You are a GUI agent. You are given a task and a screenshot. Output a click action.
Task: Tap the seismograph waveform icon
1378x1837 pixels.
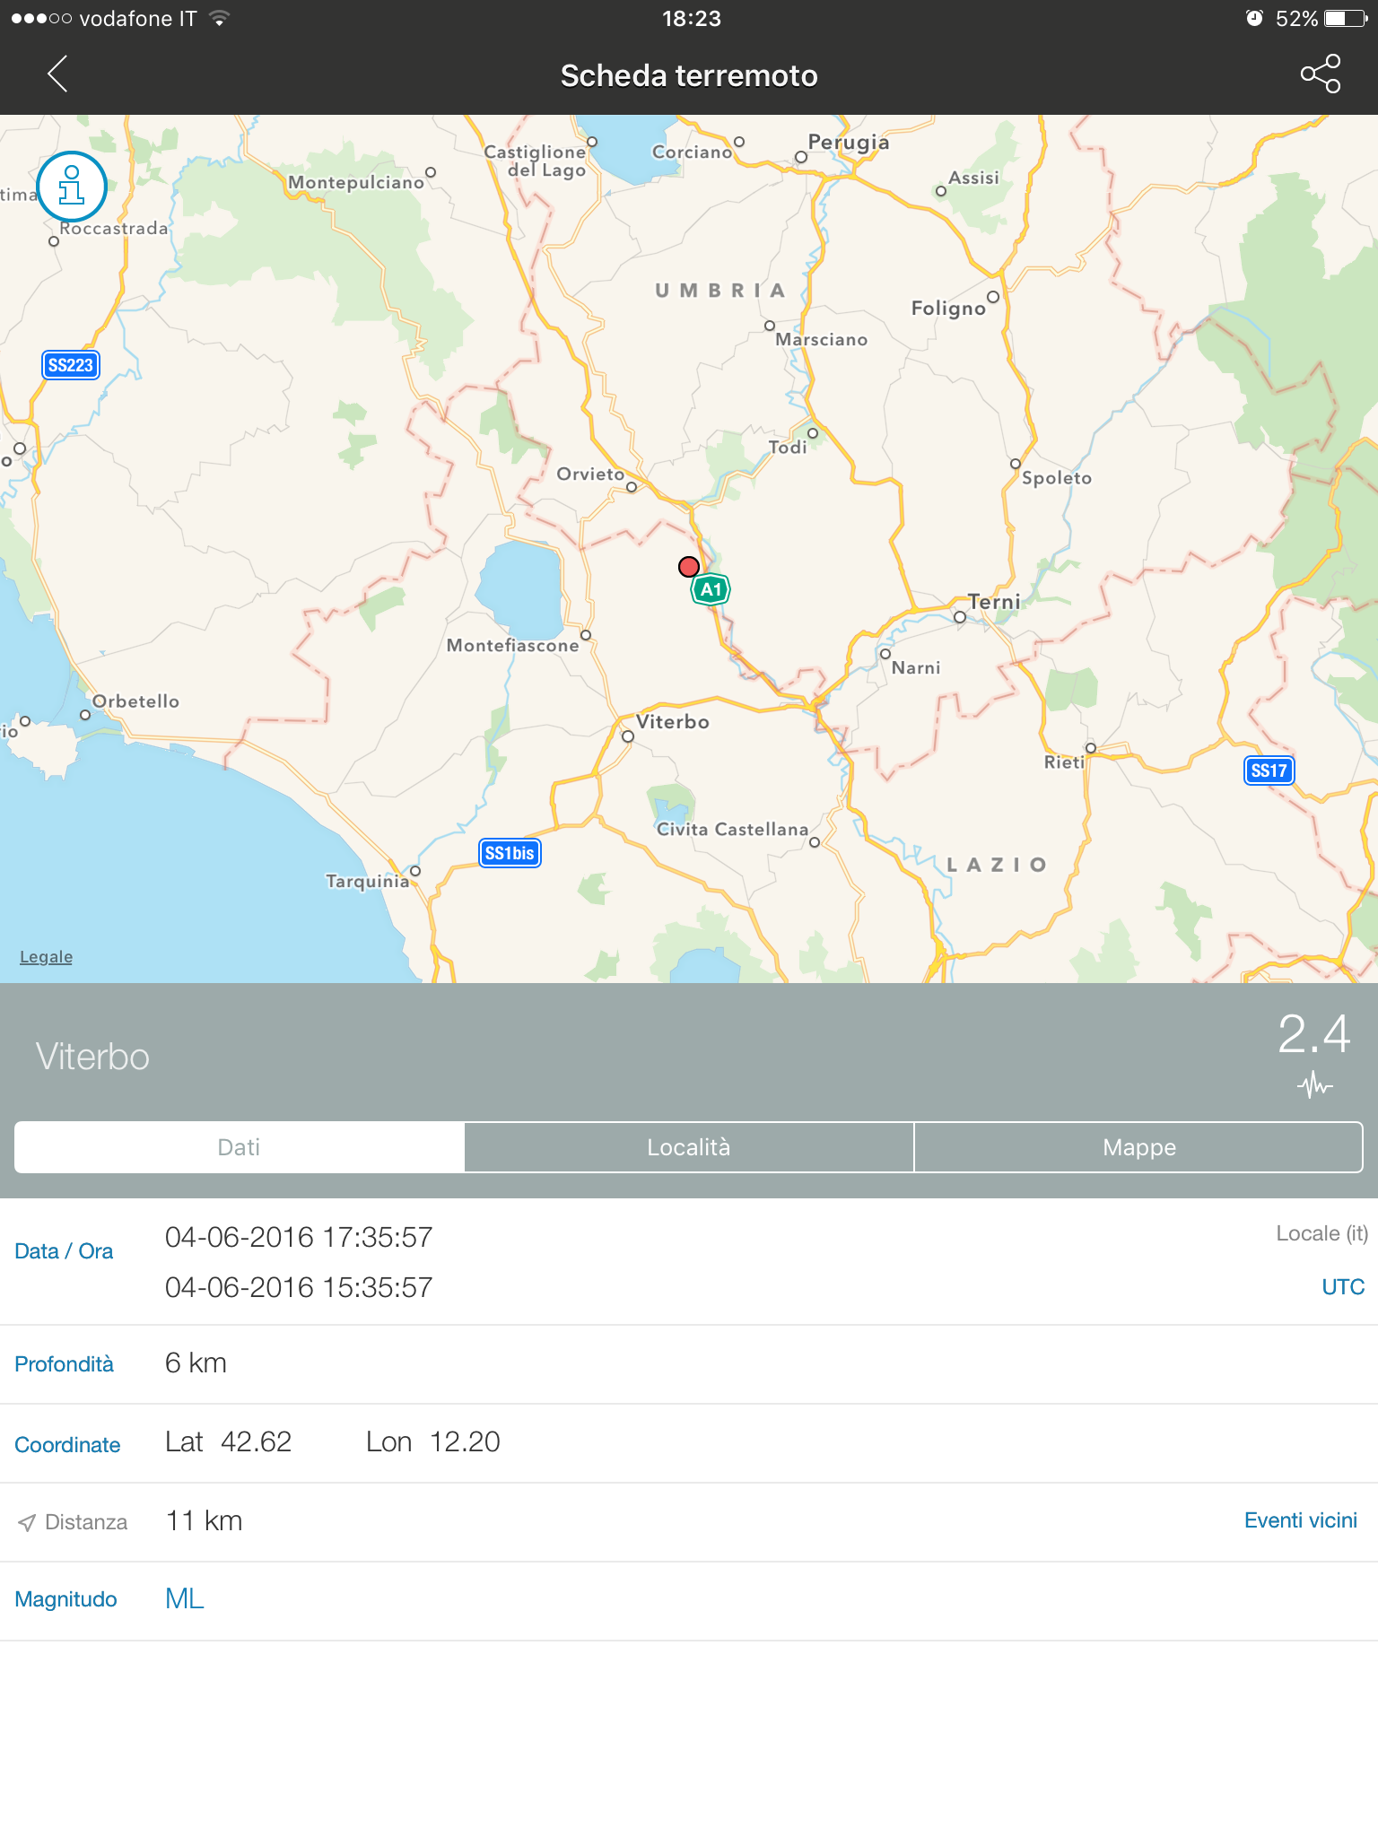click(x=1314, y=1086)
